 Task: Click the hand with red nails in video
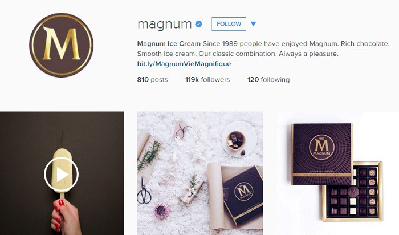point(65,217)
